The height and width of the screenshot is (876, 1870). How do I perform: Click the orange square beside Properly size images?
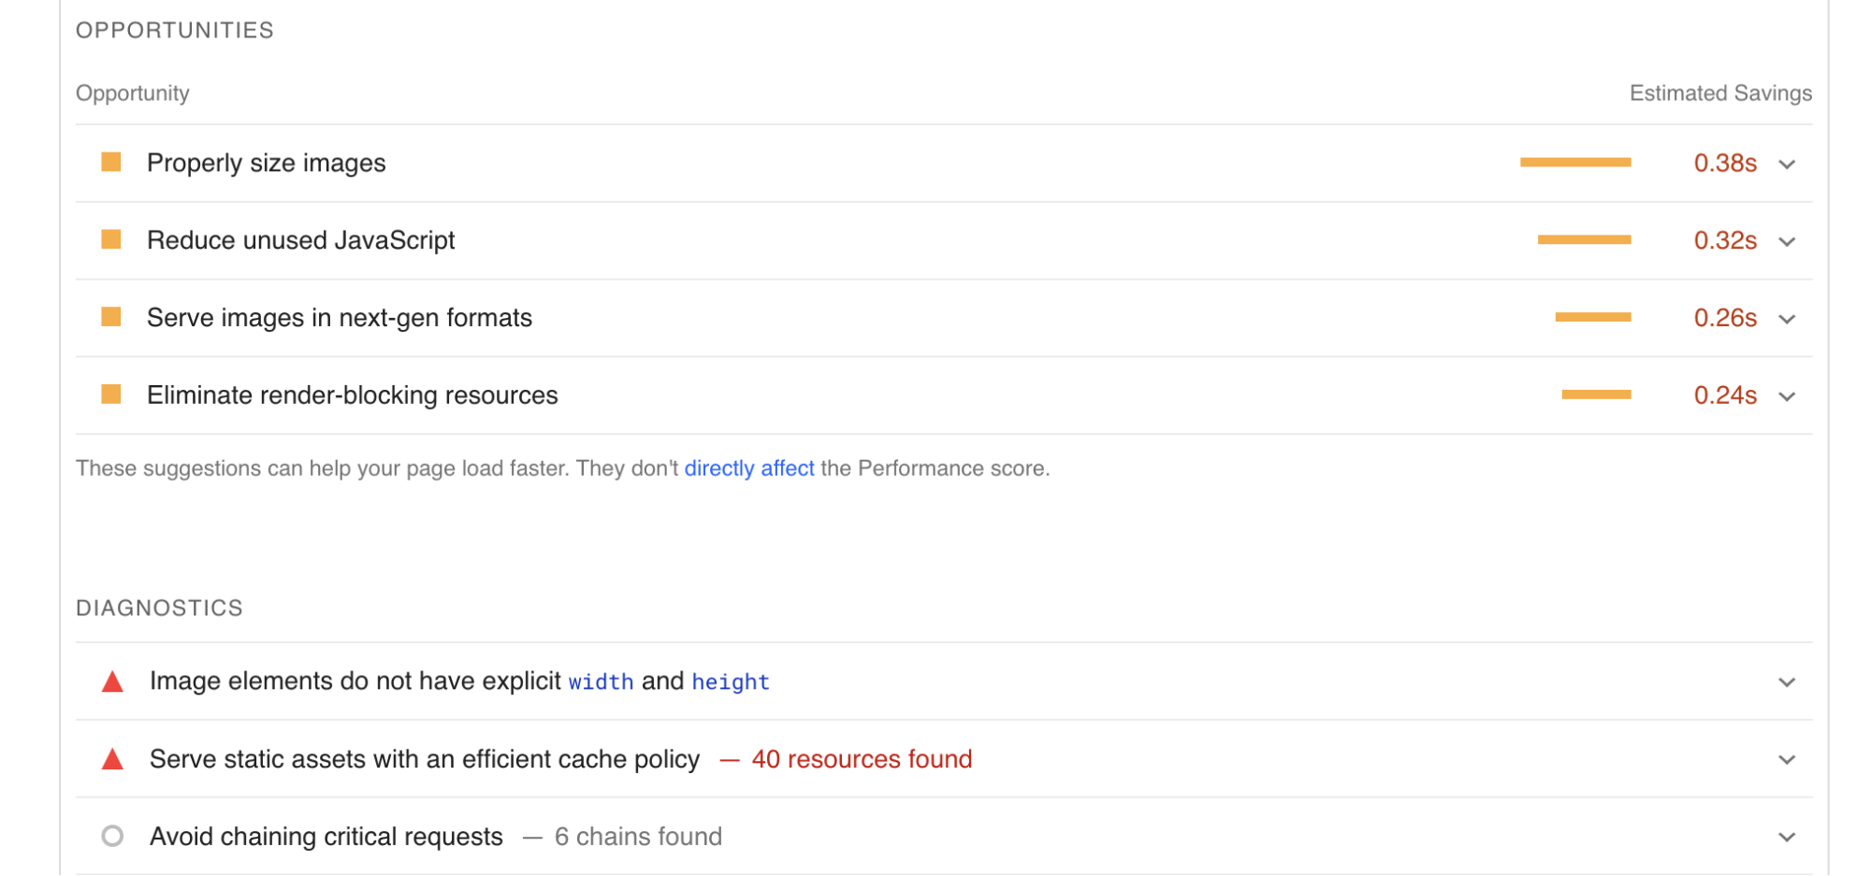click(x=111, y=163)
